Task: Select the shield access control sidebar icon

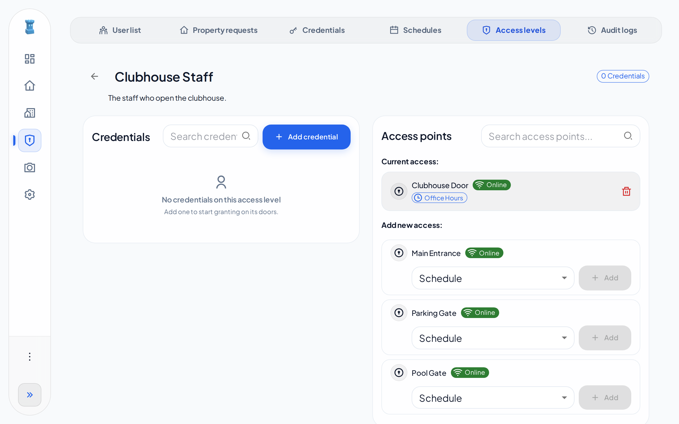Action: 29,140
